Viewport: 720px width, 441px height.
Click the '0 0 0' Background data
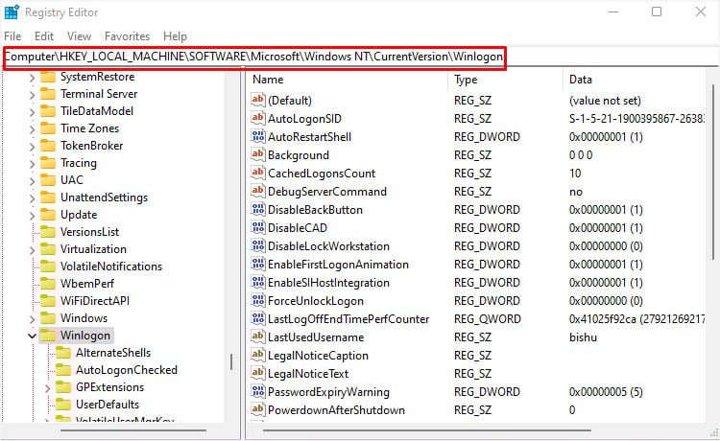(581, 155)
